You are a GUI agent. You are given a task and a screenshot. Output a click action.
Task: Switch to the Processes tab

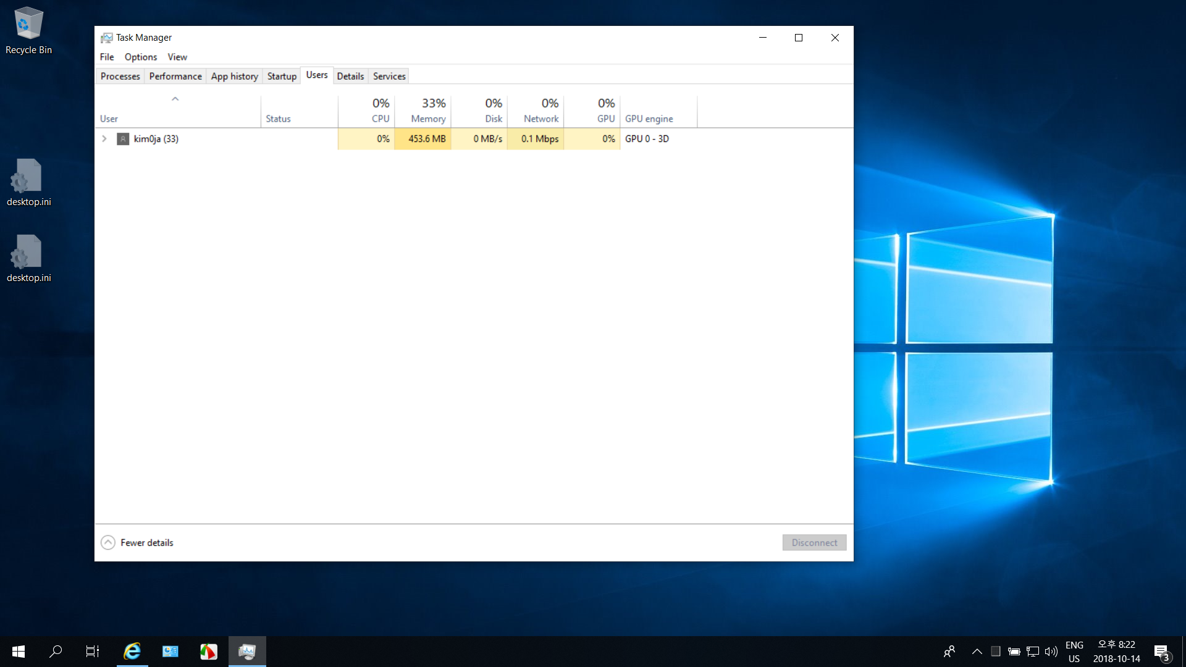(120, 76)
